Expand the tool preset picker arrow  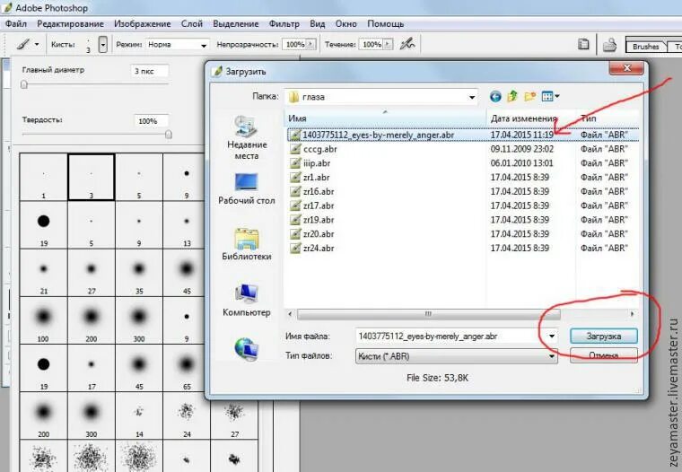click(x=37, y=44)
